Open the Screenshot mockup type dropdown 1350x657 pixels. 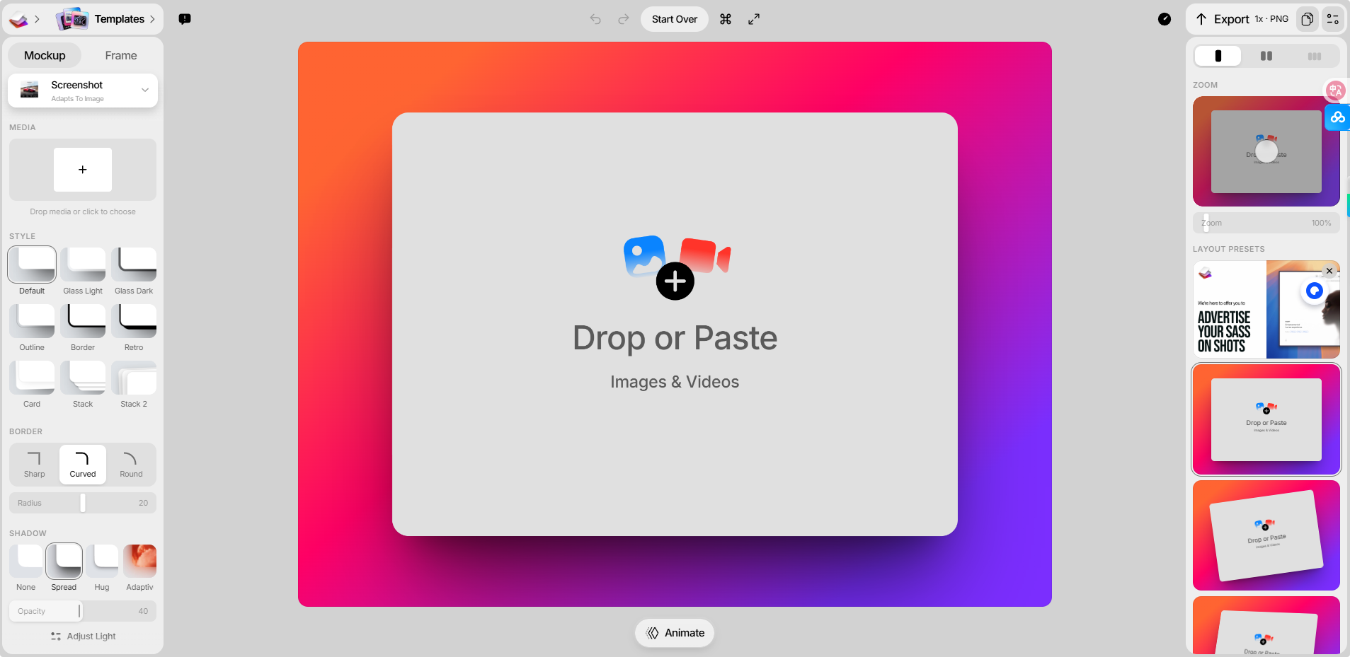coord(83,91)
